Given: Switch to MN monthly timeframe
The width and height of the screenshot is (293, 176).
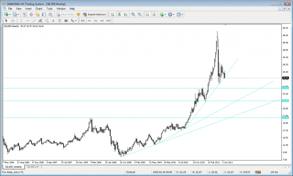Looking at the screenshot, I should [x=83, y=21].
